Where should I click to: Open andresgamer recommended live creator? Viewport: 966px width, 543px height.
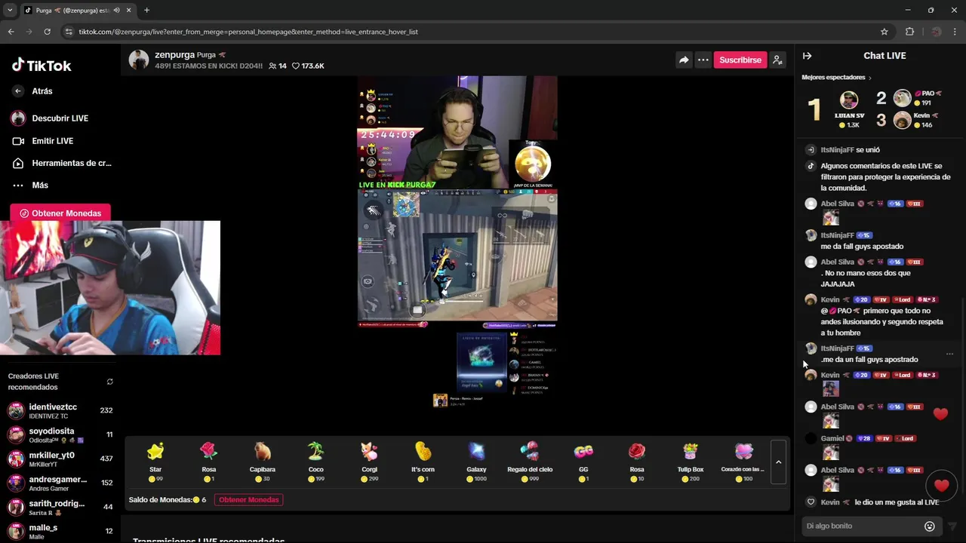60,483
